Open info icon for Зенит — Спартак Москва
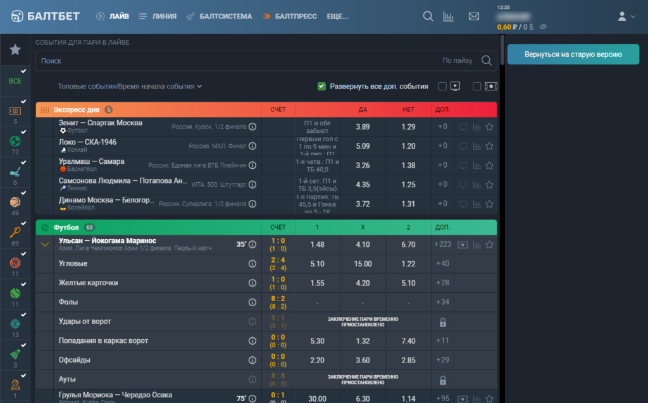648x403 pixels. point(252,127)
